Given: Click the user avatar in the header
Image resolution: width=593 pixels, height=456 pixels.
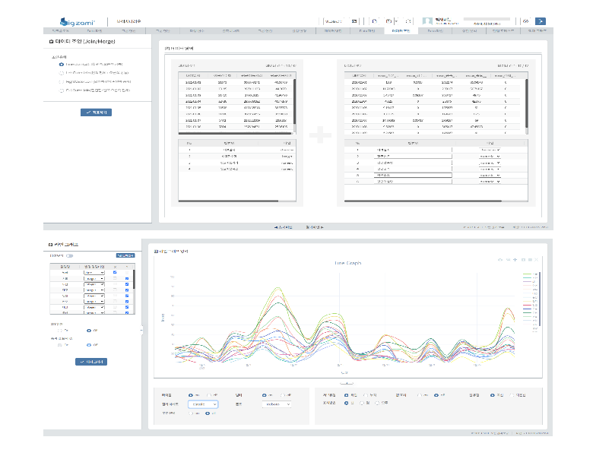Looking at the screenshot, I should click(427, 21).
